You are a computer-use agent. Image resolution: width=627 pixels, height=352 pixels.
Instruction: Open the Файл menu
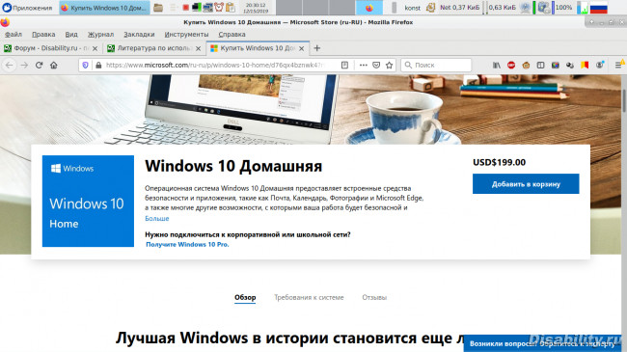pos(14,35)
